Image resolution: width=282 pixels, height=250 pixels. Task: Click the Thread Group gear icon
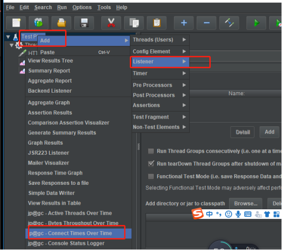tap(19, 45)
